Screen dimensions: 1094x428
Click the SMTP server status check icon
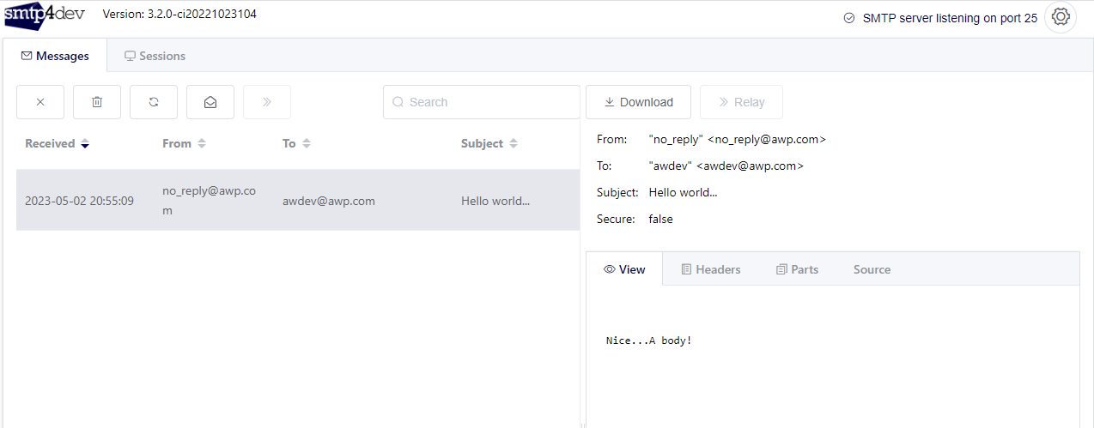[849, 18]
